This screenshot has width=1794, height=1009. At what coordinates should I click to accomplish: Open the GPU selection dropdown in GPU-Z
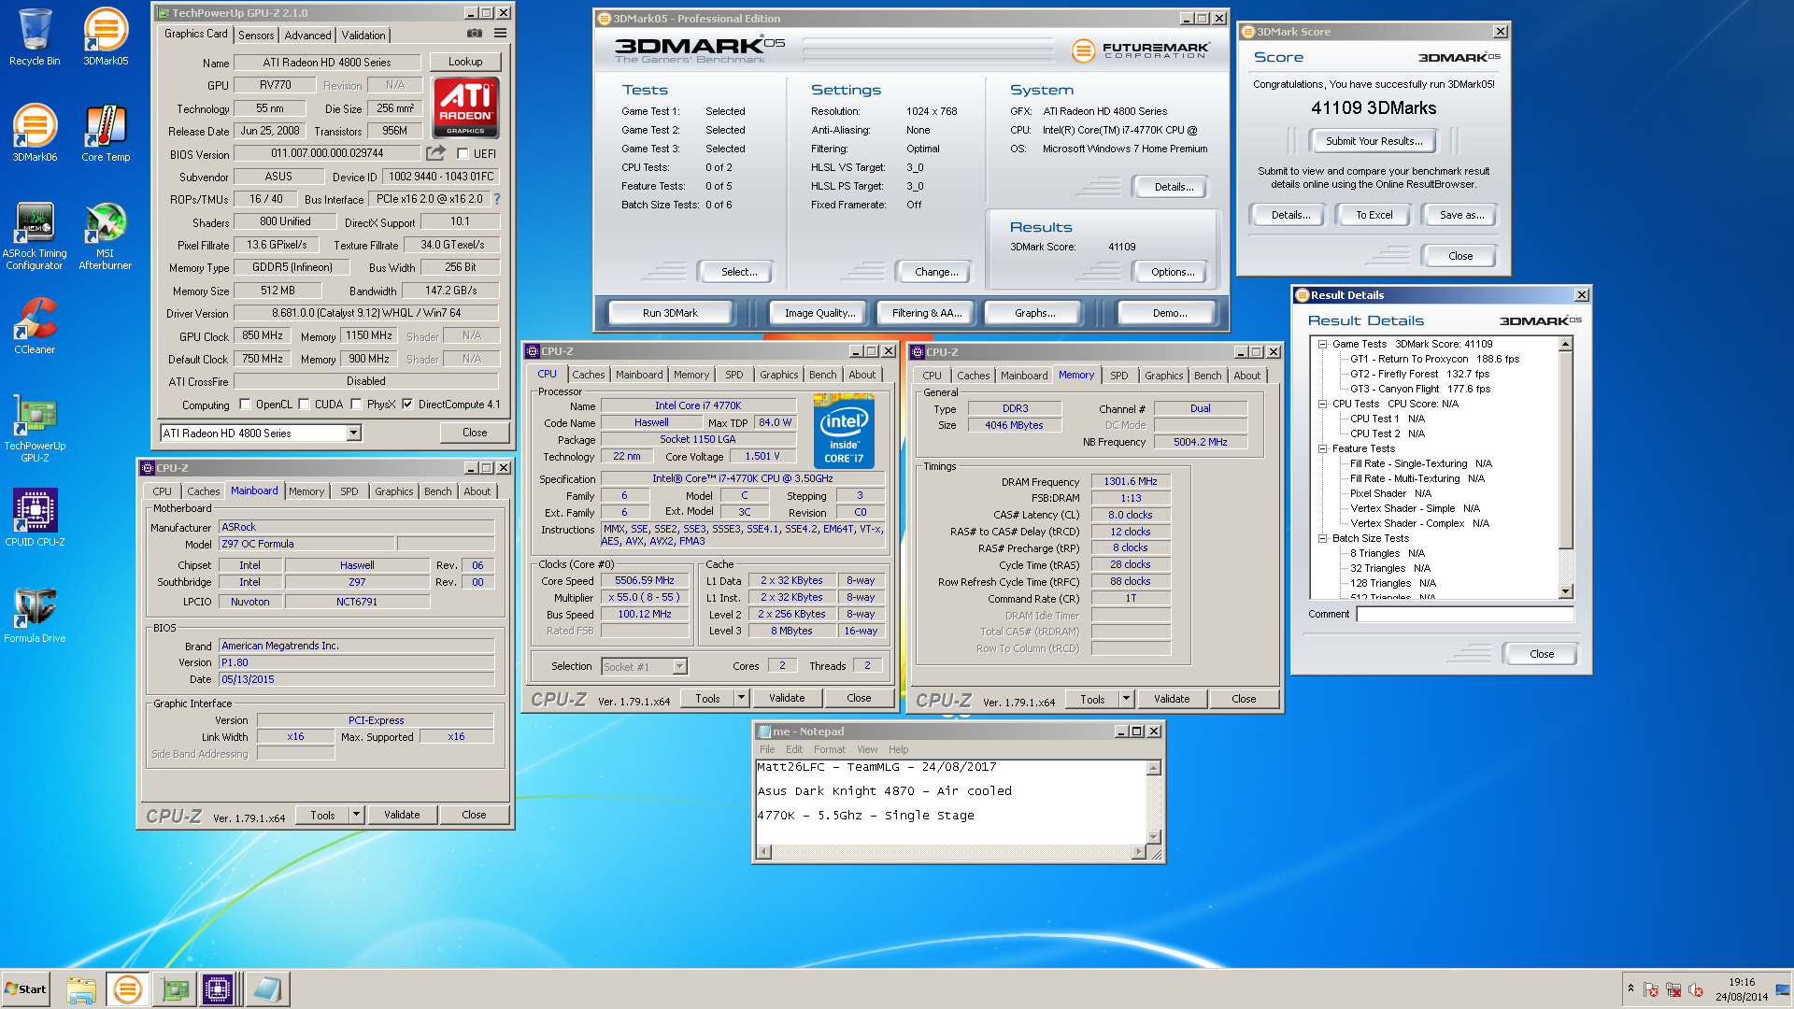click(354, 433)
